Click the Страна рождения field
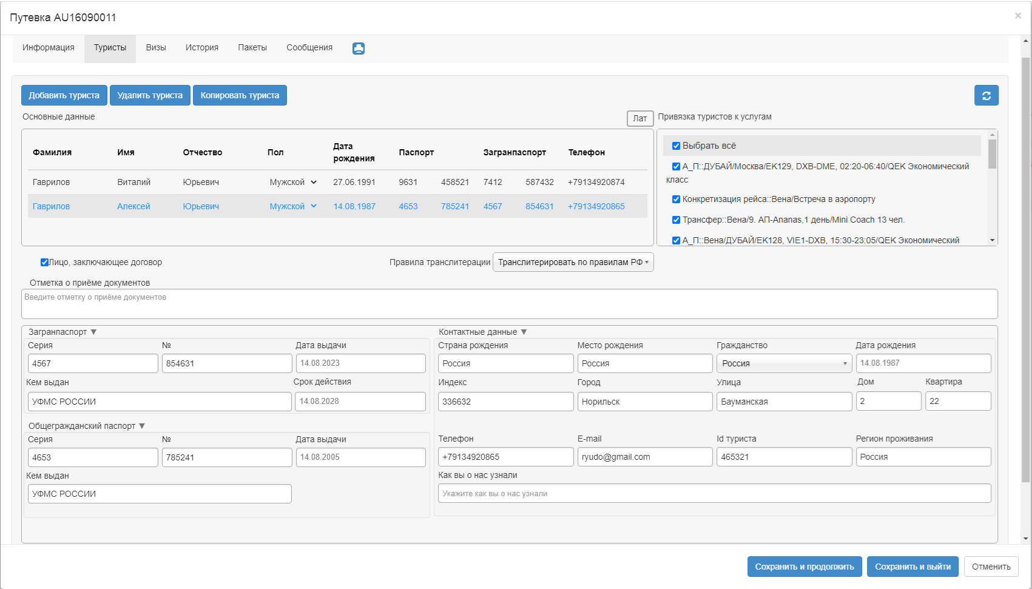 (505, 363)
